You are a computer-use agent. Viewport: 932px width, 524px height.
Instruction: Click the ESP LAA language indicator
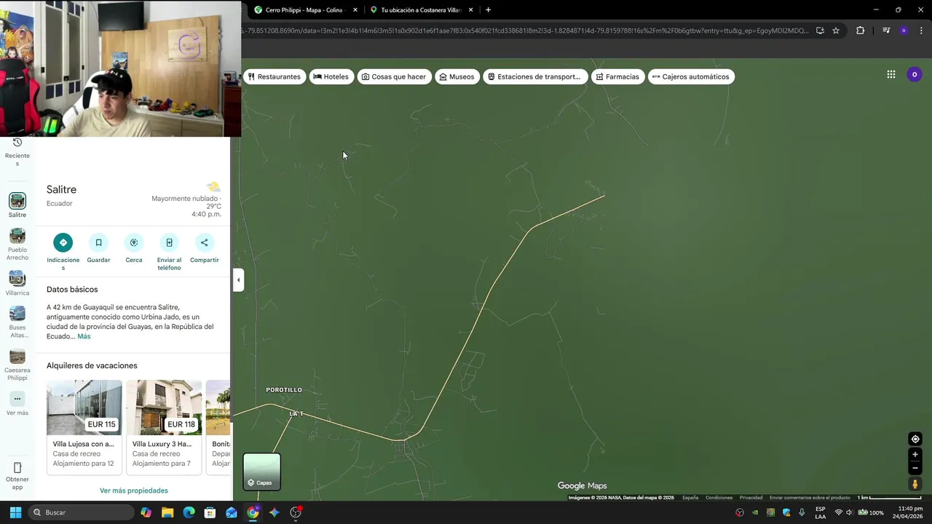[x=821, y=512]
